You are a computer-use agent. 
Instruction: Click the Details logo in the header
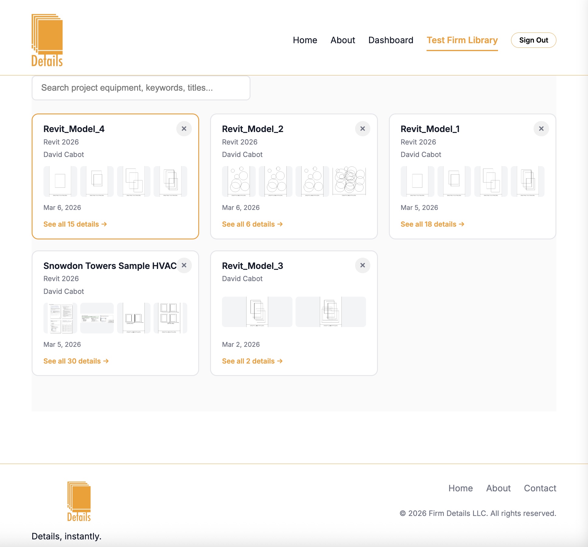pyautogui.click(x=47, y=40)
